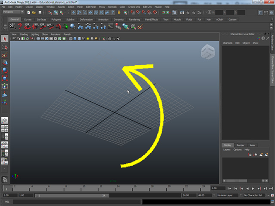The image size is (275, 206).
Task: Activate the Paint Selection tool
Action: point(5,55)
